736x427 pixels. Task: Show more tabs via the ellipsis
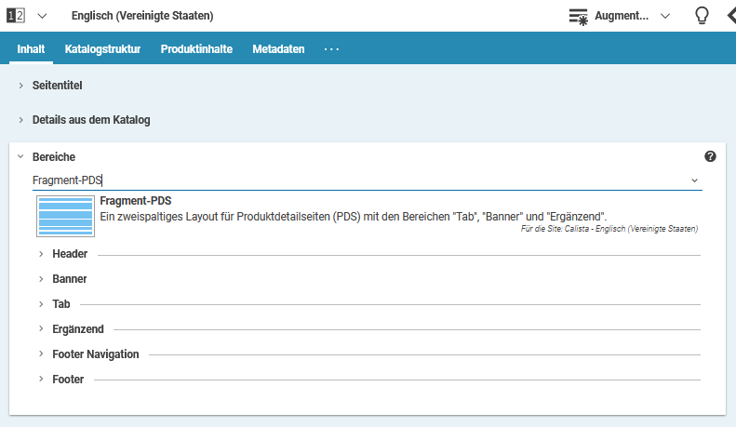point(331,49)
